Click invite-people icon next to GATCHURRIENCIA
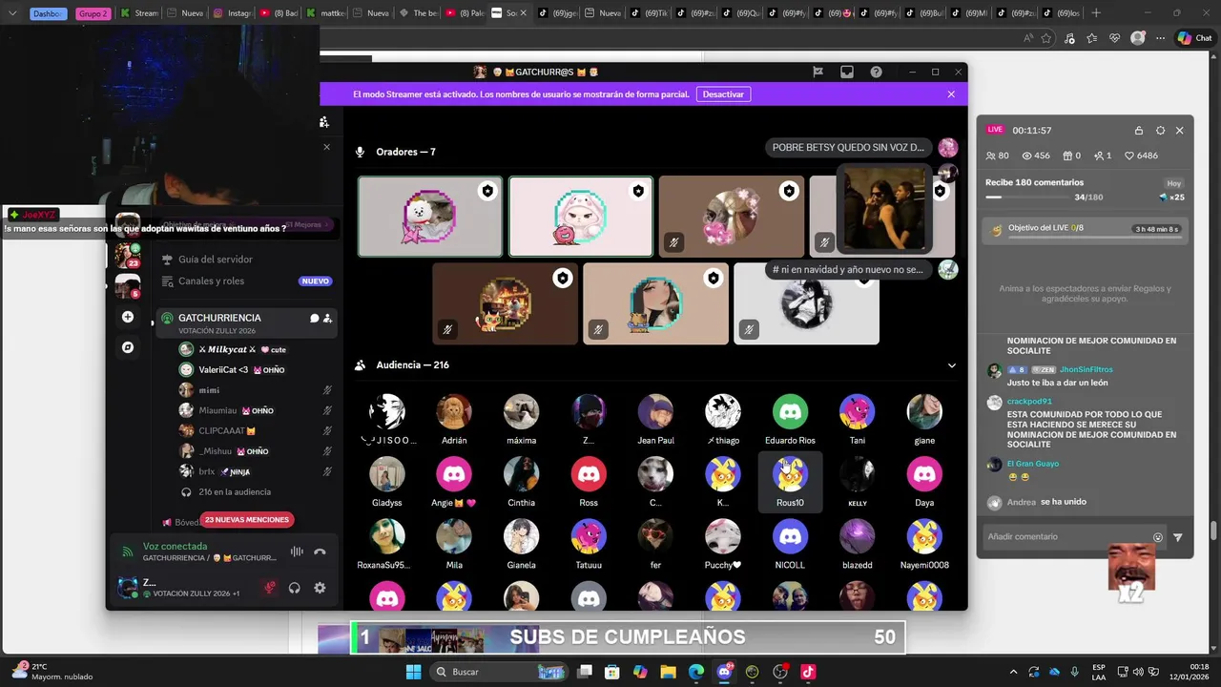1221x687 pixels. (328, 318)
